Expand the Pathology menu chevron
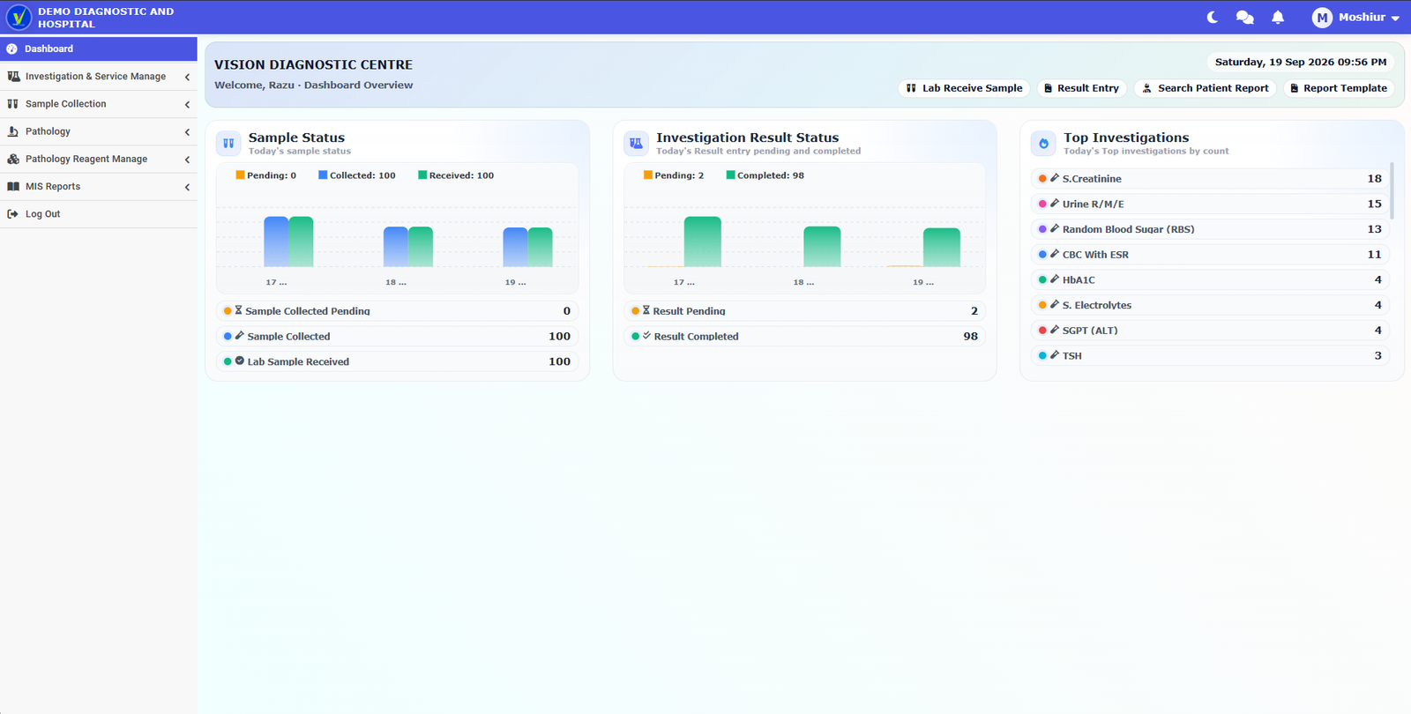1411x714 pixels. click(x=187, y=132)
